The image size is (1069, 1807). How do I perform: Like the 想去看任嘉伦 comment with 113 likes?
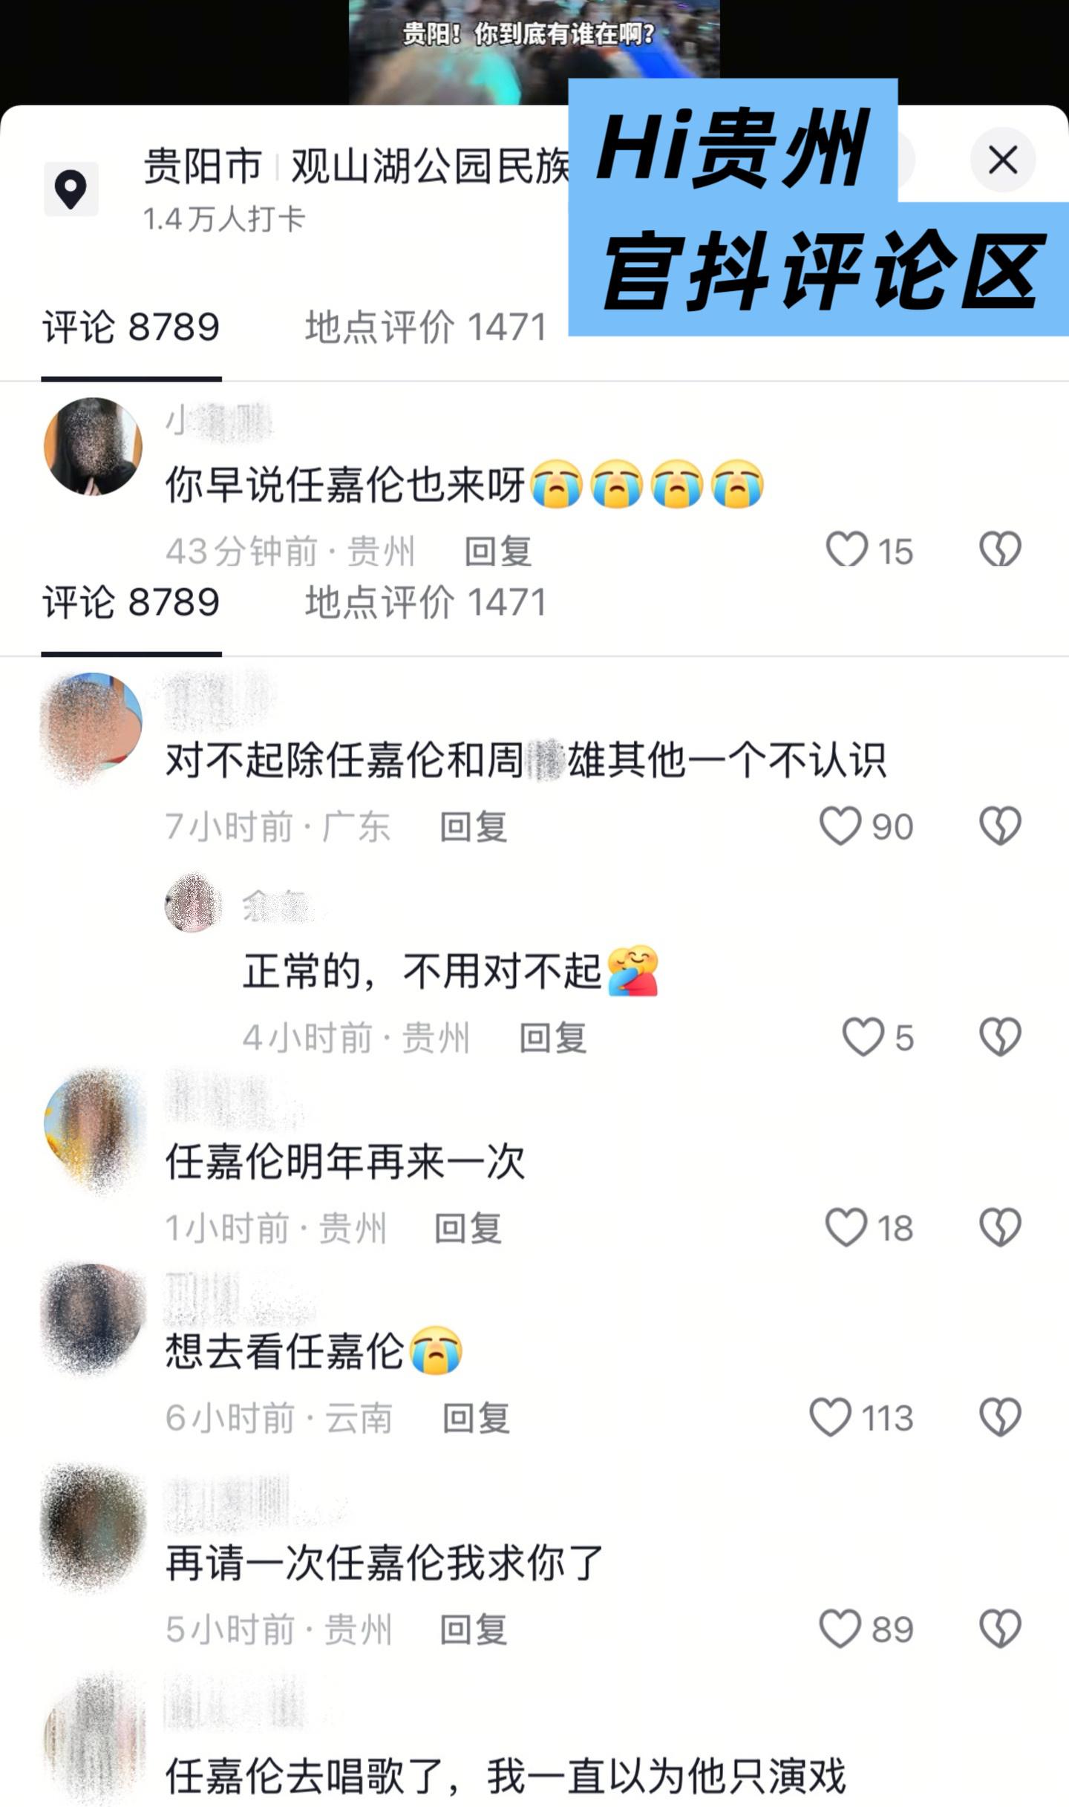click(831, 1416)
